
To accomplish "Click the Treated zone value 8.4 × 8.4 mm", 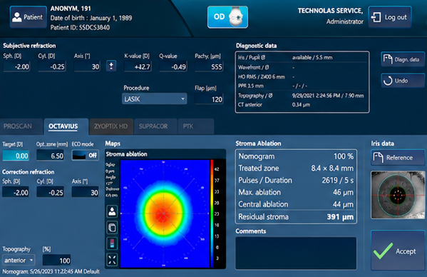I will [x=332, y=168].
